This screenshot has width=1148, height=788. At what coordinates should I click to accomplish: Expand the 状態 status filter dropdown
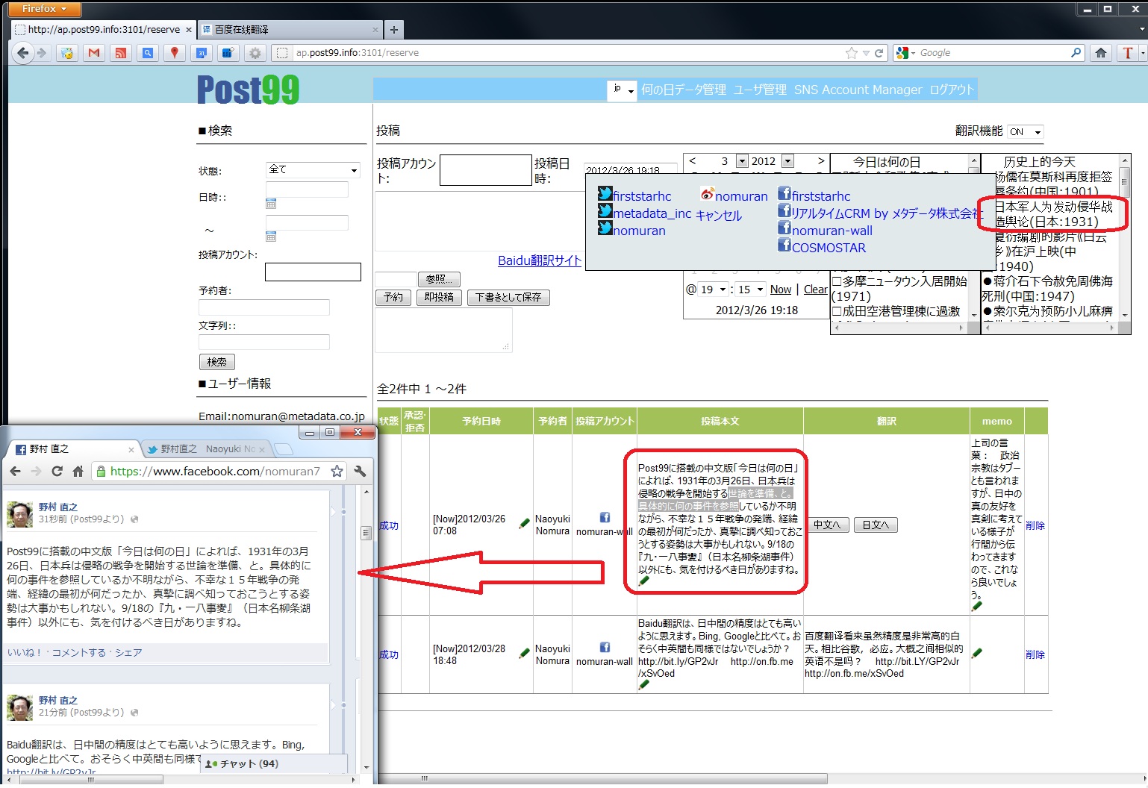[313, 170]
